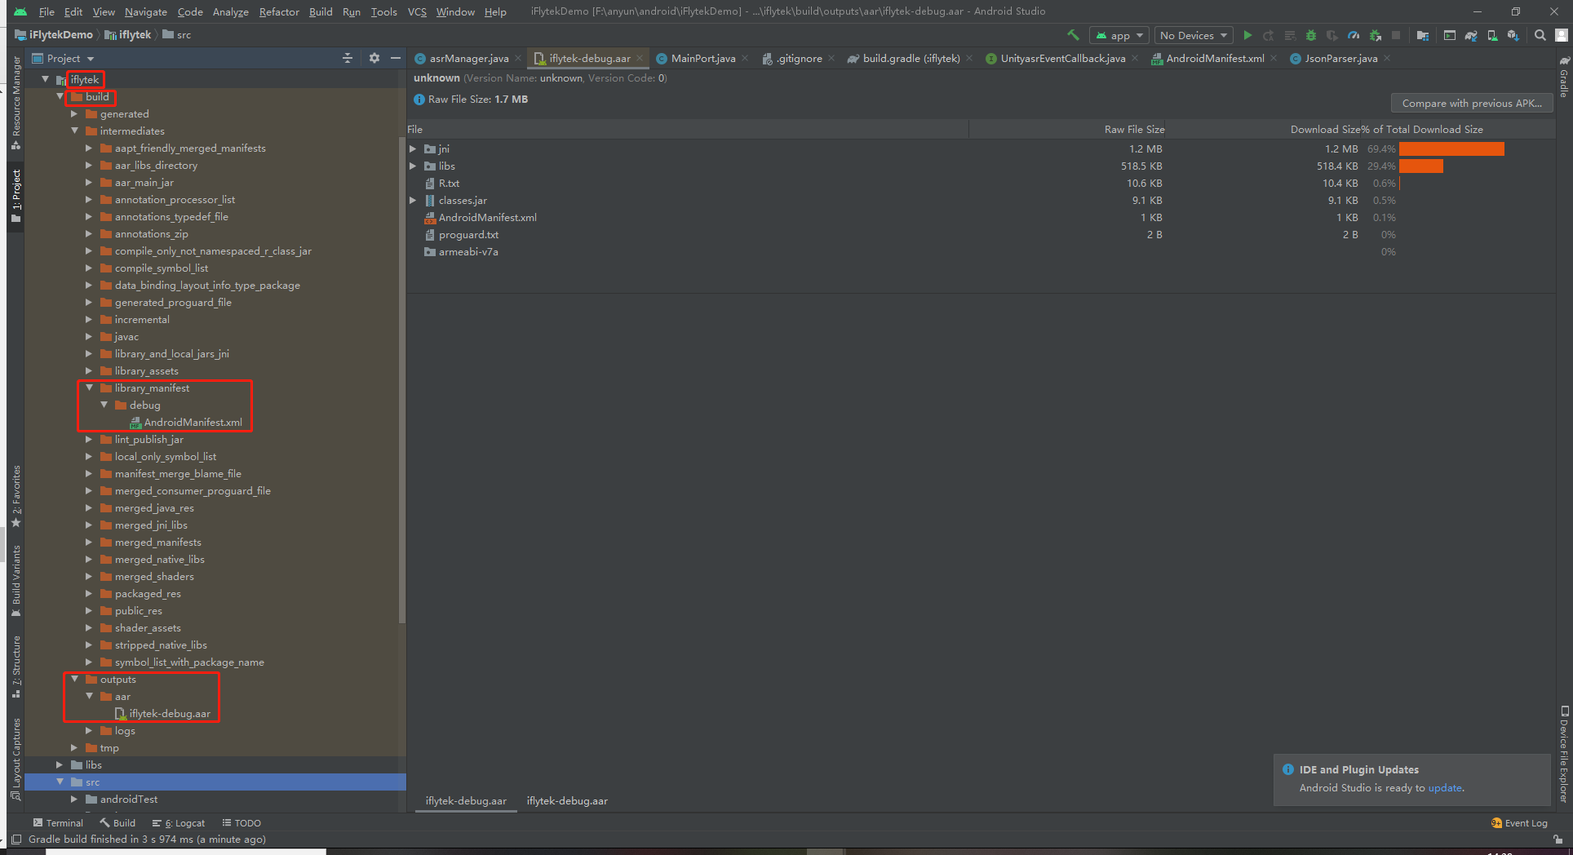Expand the generated folder in project tree
Viewport: 1573px width, 855px height.
click(75, 113)
